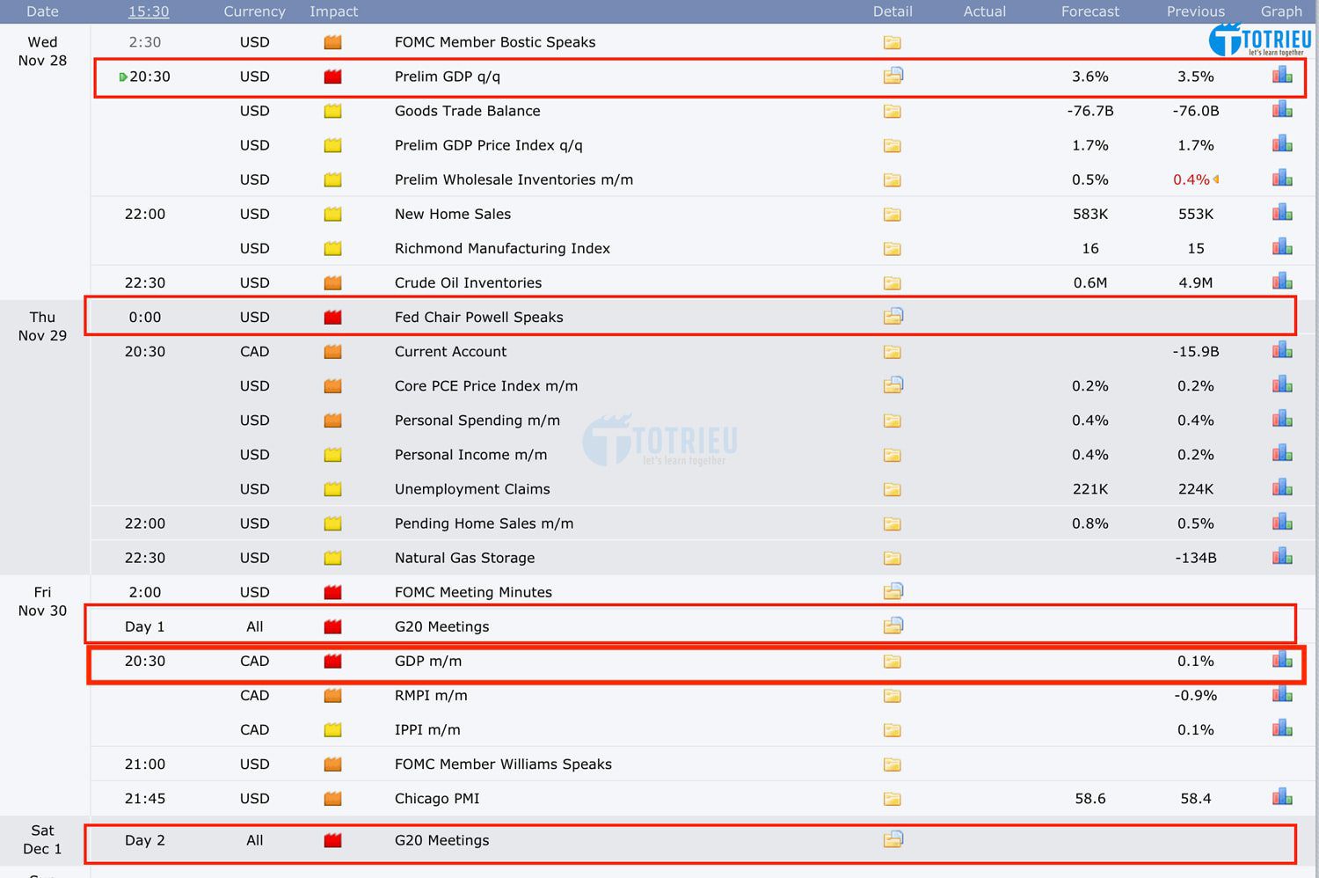View graph for CAD GDP m/m

1282,661
